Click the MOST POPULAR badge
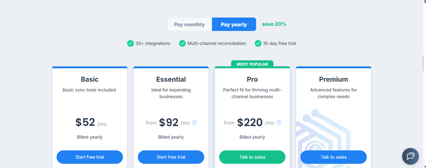This screenshot has width=426, height=168. [252, 64]
